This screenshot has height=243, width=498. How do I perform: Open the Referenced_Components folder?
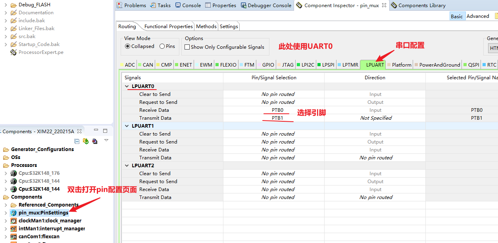[x=48, y=205]
